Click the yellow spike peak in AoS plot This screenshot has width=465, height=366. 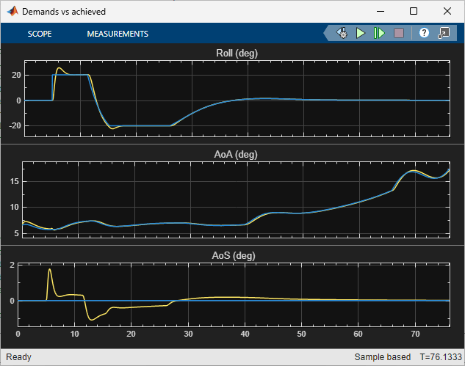pos(49,269)
